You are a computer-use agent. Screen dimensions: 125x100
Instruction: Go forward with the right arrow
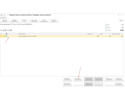[x=4, y=15]
